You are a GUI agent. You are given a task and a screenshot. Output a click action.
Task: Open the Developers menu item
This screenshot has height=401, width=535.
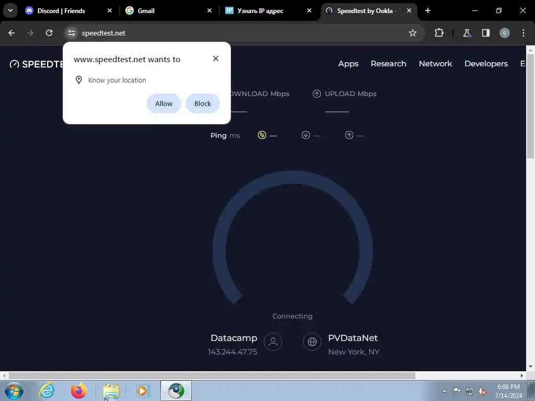pos(486,64)
